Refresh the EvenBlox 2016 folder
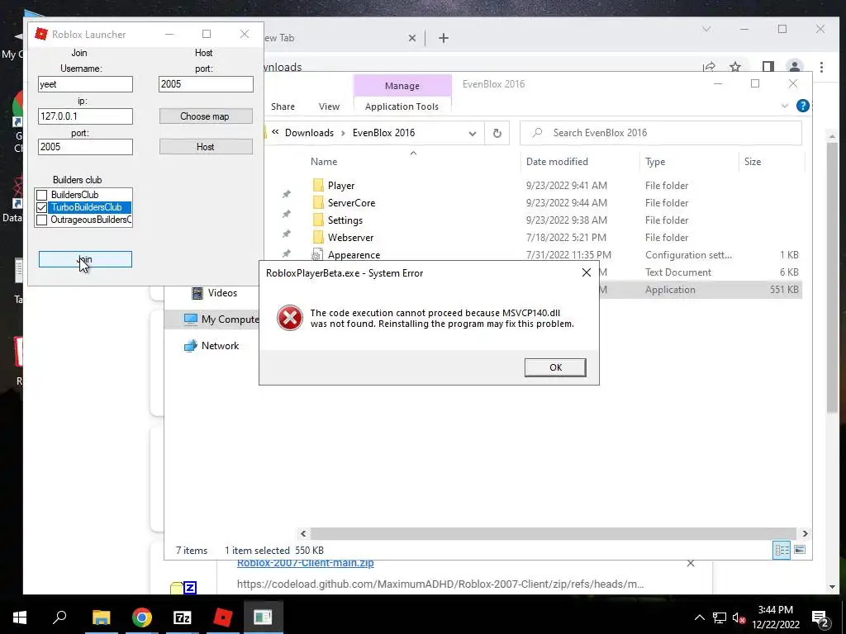Viewport: 846px width, 634px height. pyautogui.click(x=497, y=133)
